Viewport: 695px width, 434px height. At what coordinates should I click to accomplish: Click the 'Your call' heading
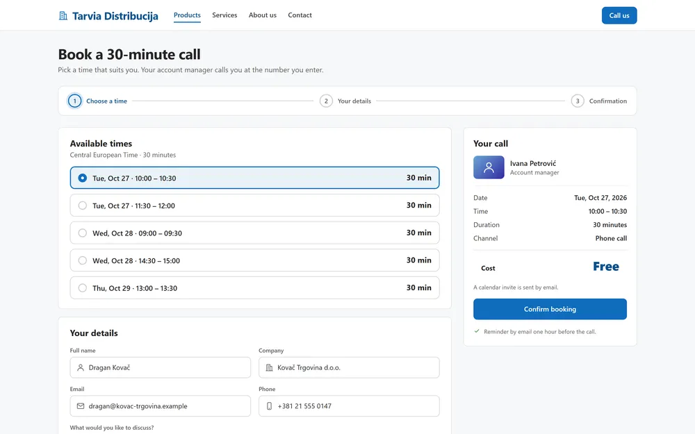[x=491, y=144]
